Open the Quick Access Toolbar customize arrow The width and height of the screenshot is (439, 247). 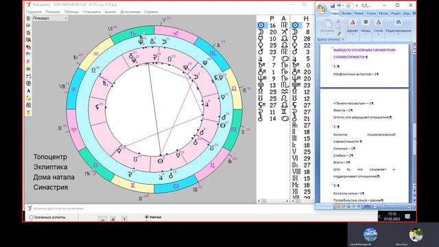[x=357, y=5]
